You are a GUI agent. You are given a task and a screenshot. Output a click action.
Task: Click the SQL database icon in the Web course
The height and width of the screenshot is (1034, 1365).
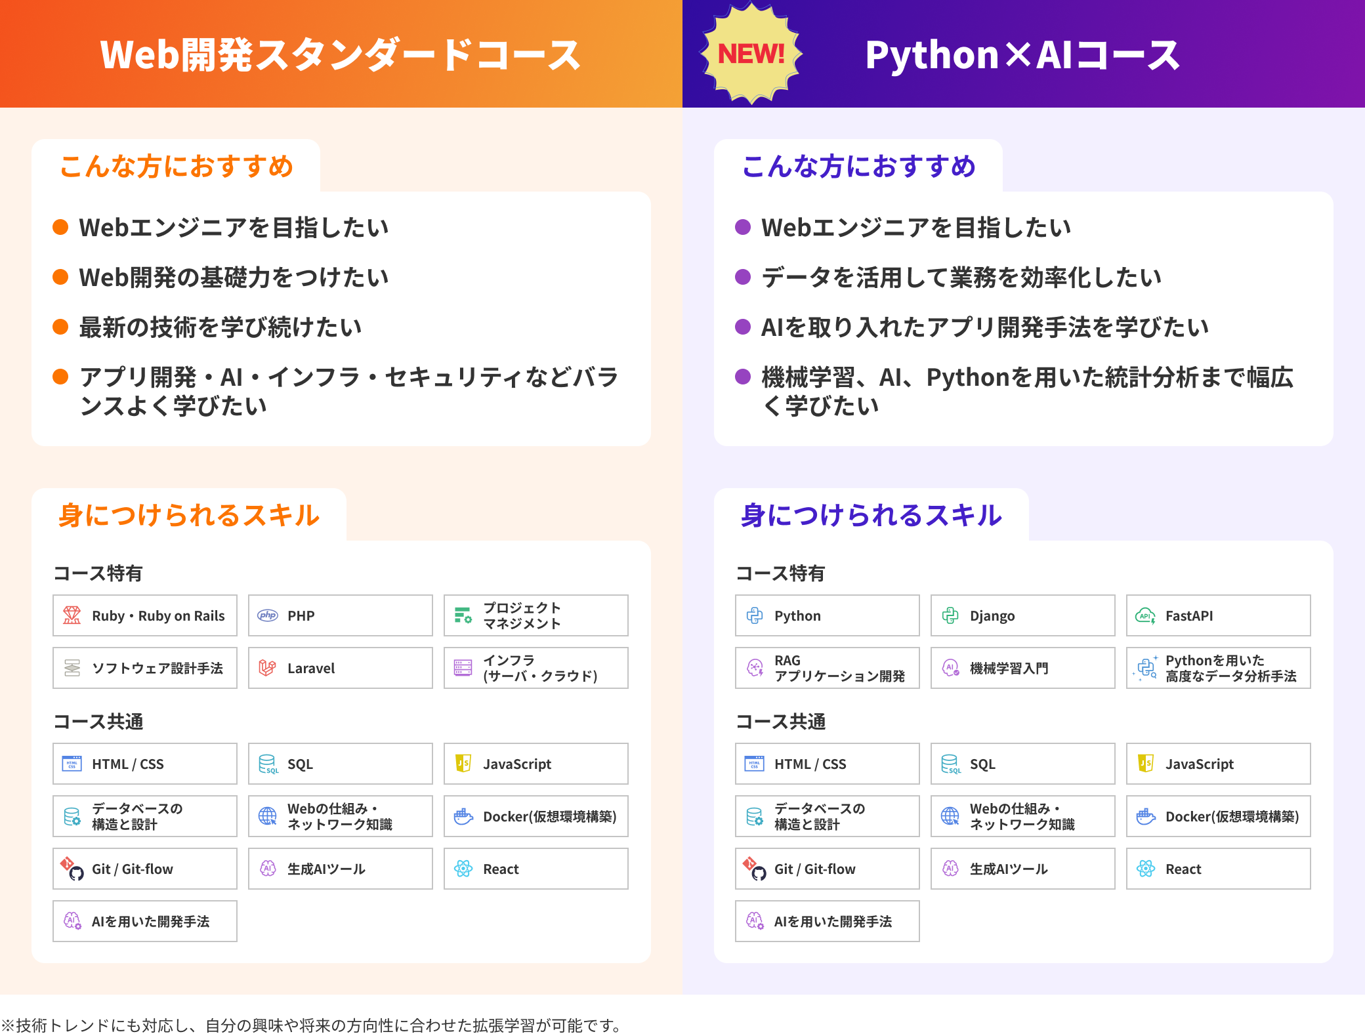pos(268,764)
